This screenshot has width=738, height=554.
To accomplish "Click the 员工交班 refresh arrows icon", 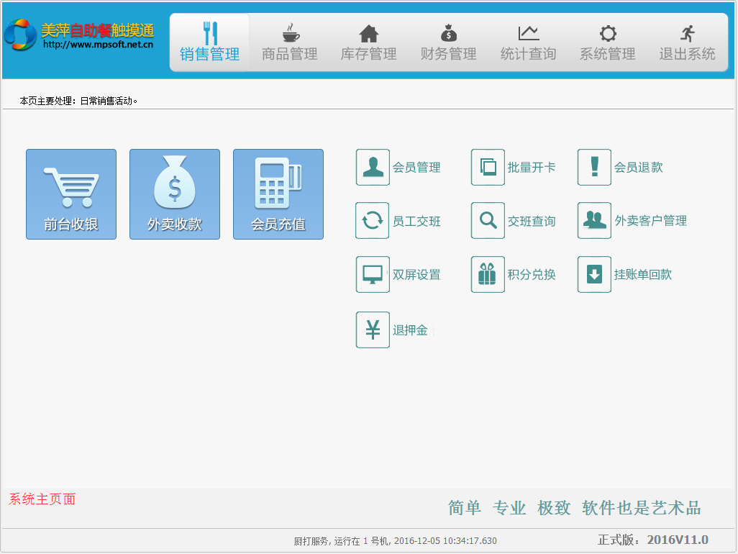I will pyautogui.click(x=373, y=221).
